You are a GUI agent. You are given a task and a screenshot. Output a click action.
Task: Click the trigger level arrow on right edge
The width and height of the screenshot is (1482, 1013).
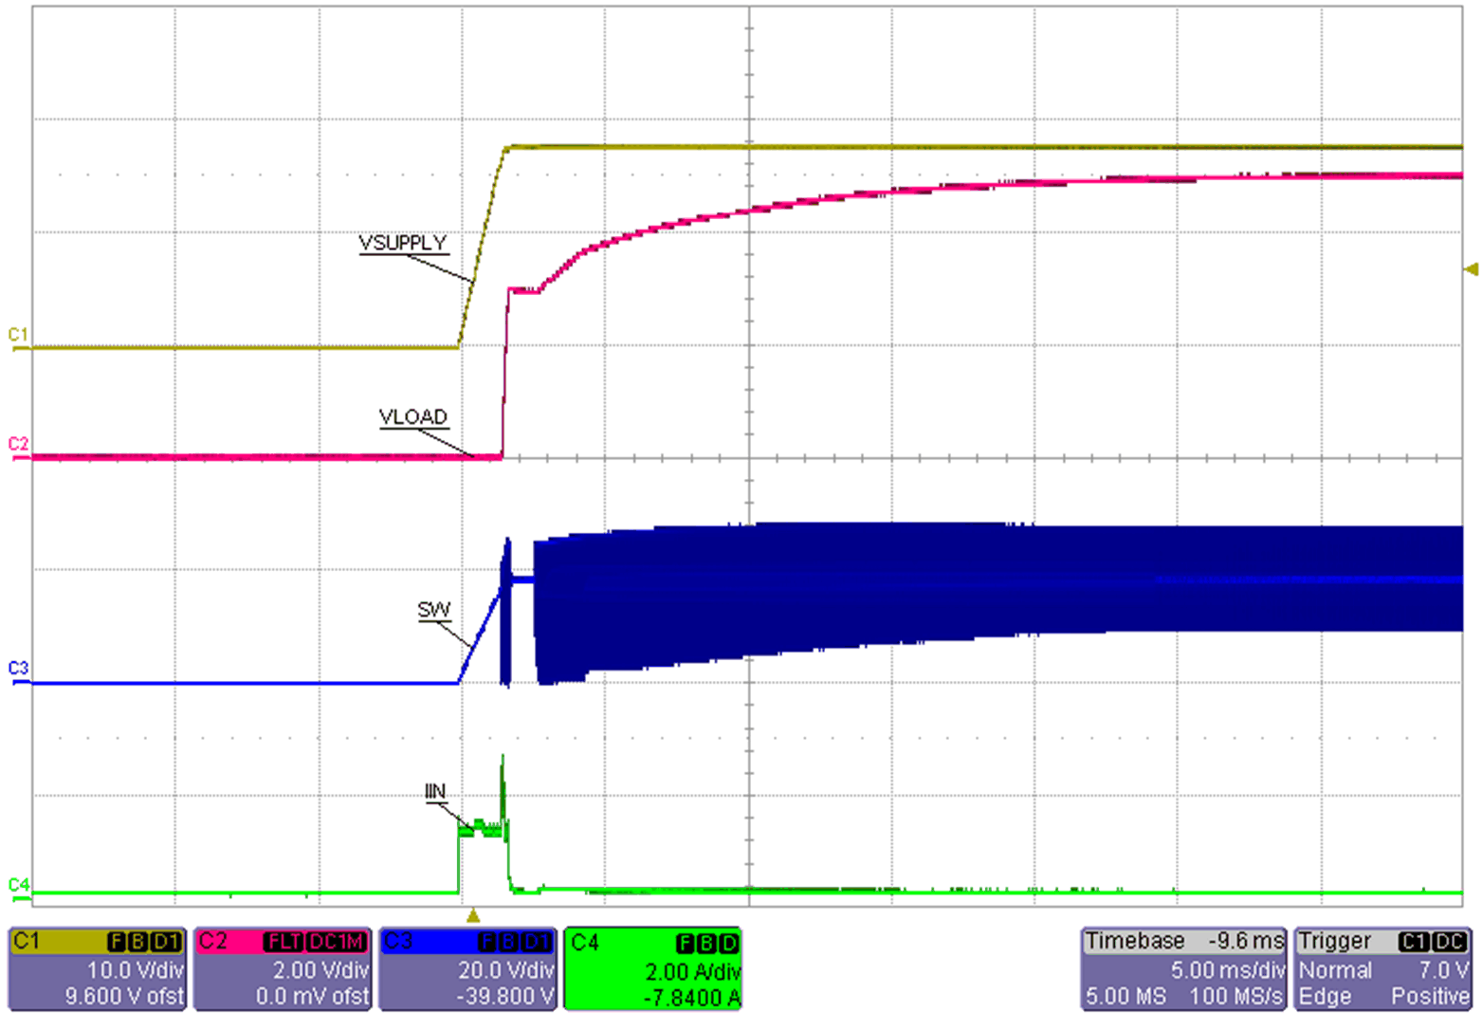[x=1471, y=270]
